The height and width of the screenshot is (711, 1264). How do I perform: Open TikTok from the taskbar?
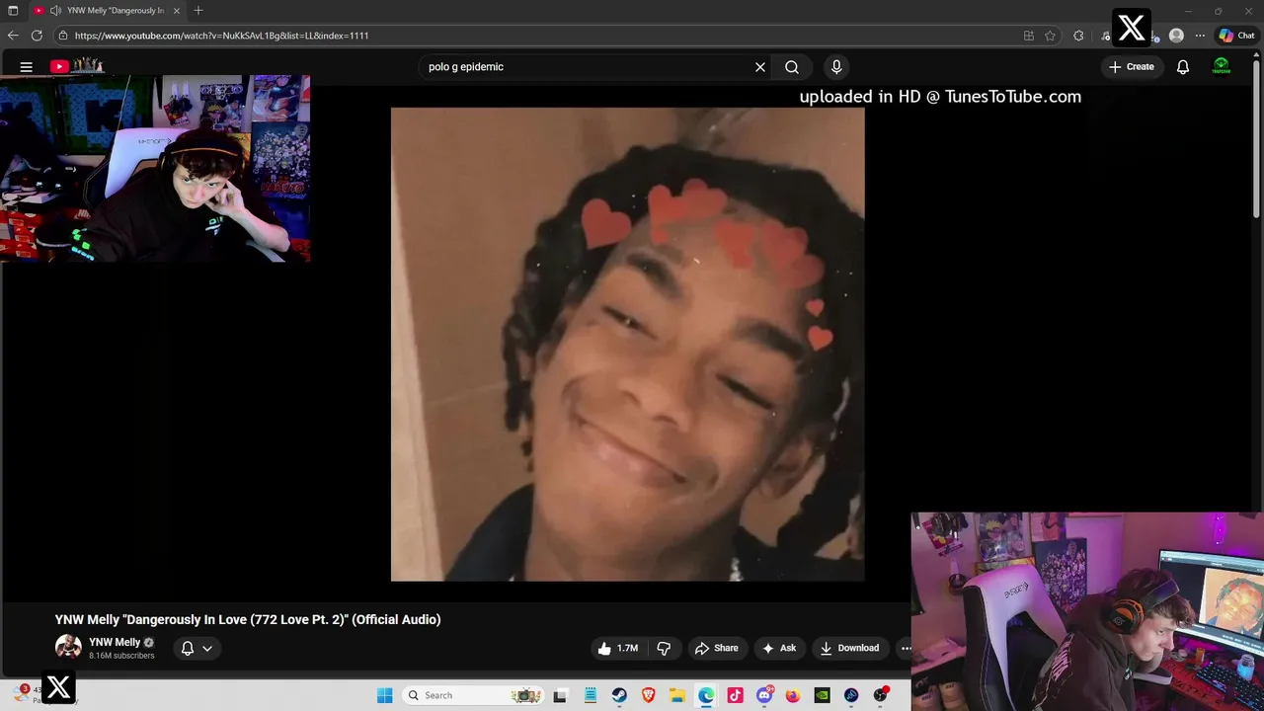pyautogui.click(x=735, y=695)
